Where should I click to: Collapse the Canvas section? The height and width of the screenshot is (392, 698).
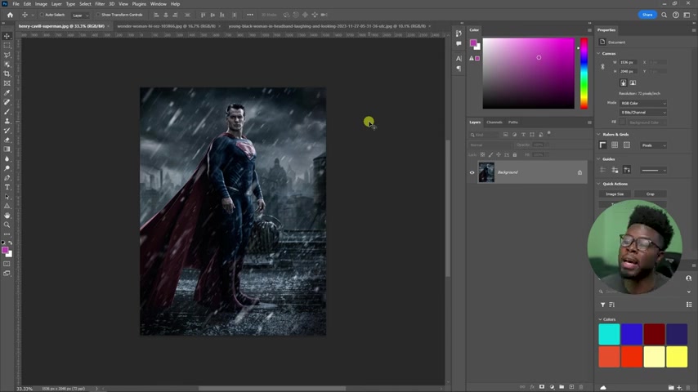tap(599, 53)
